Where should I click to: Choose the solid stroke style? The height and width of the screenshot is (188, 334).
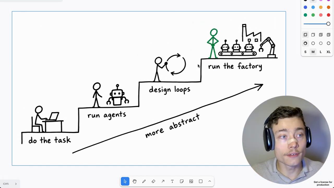click(x=329, y=43)
